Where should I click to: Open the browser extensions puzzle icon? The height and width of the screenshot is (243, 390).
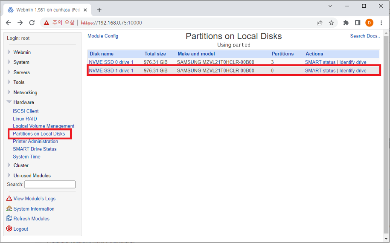click(x=346, y=23)
